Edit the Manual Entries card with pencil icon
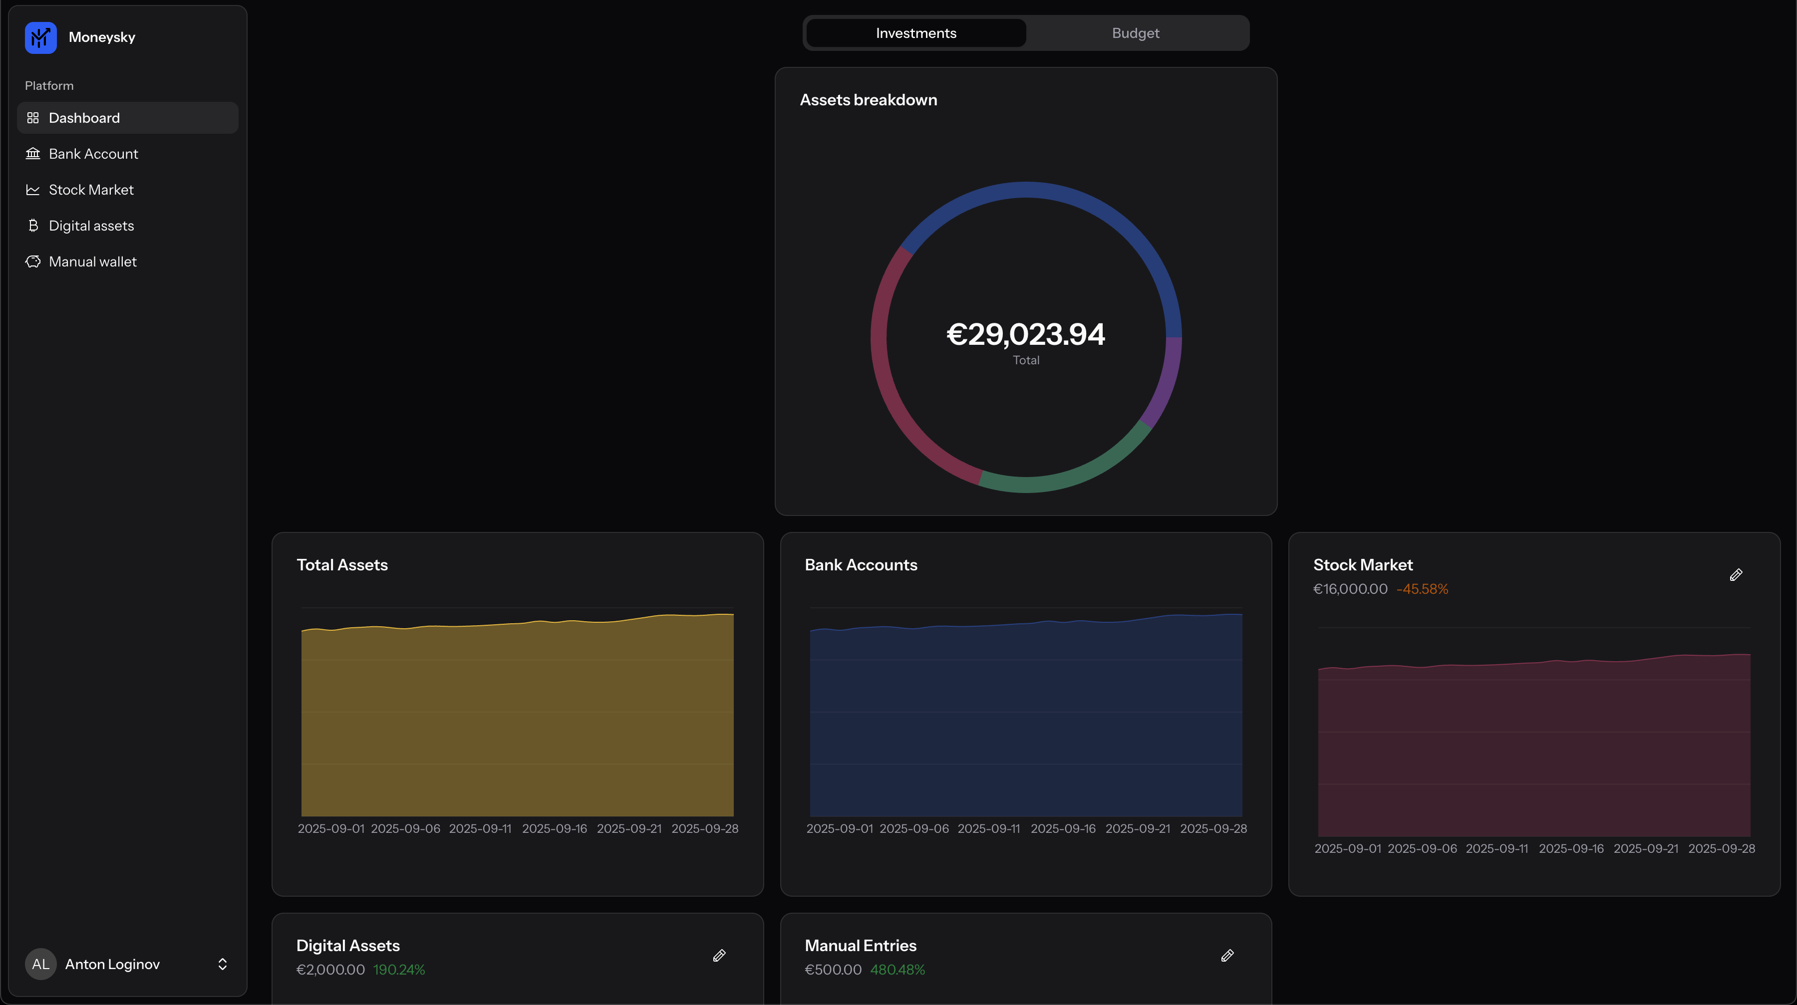1797x1005 pixels. [x=1227, y=956]
